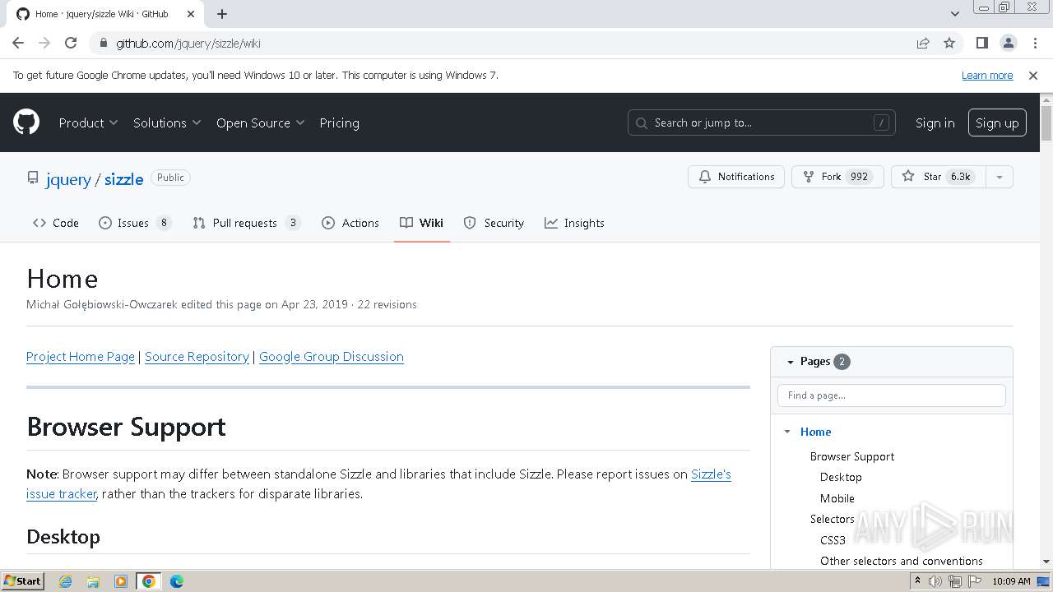
Task: Click the Notifications button
Action: click(736, 177)
